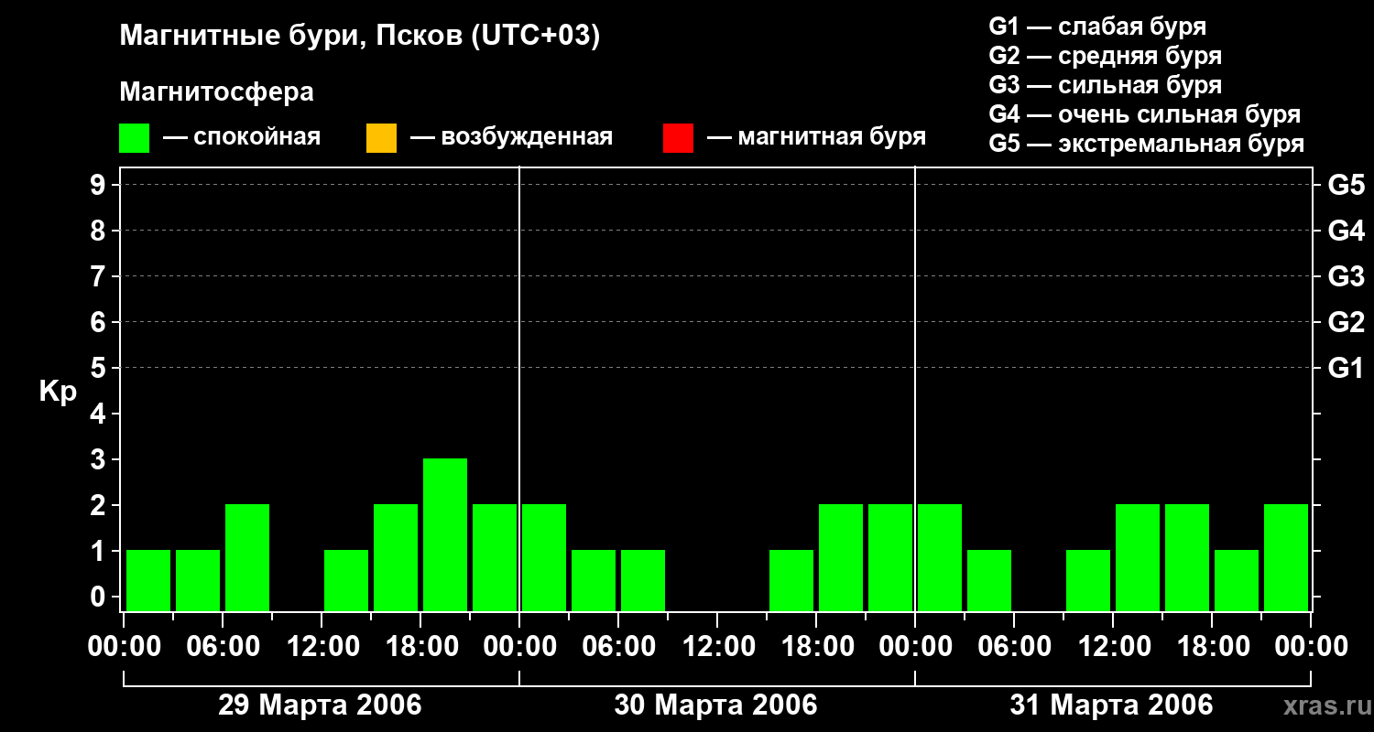Click the 'G2 — средняя буря' legend line

(1106, 56)
